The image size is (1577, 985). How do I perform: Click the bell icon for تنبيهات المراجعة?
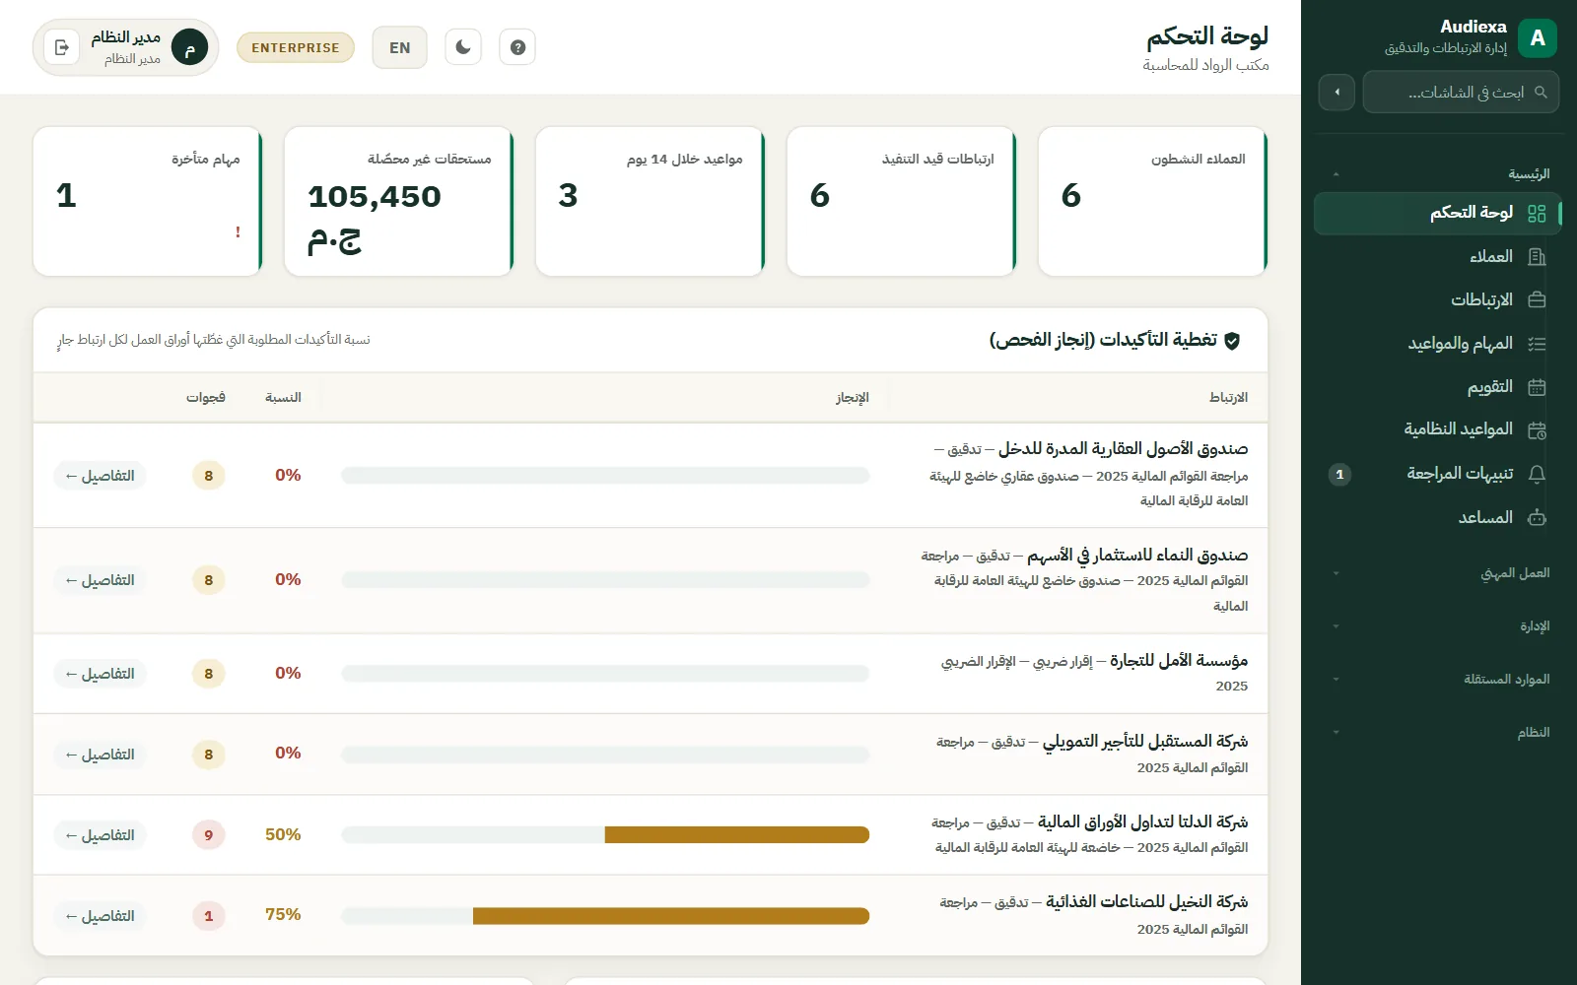[1537, 474]
